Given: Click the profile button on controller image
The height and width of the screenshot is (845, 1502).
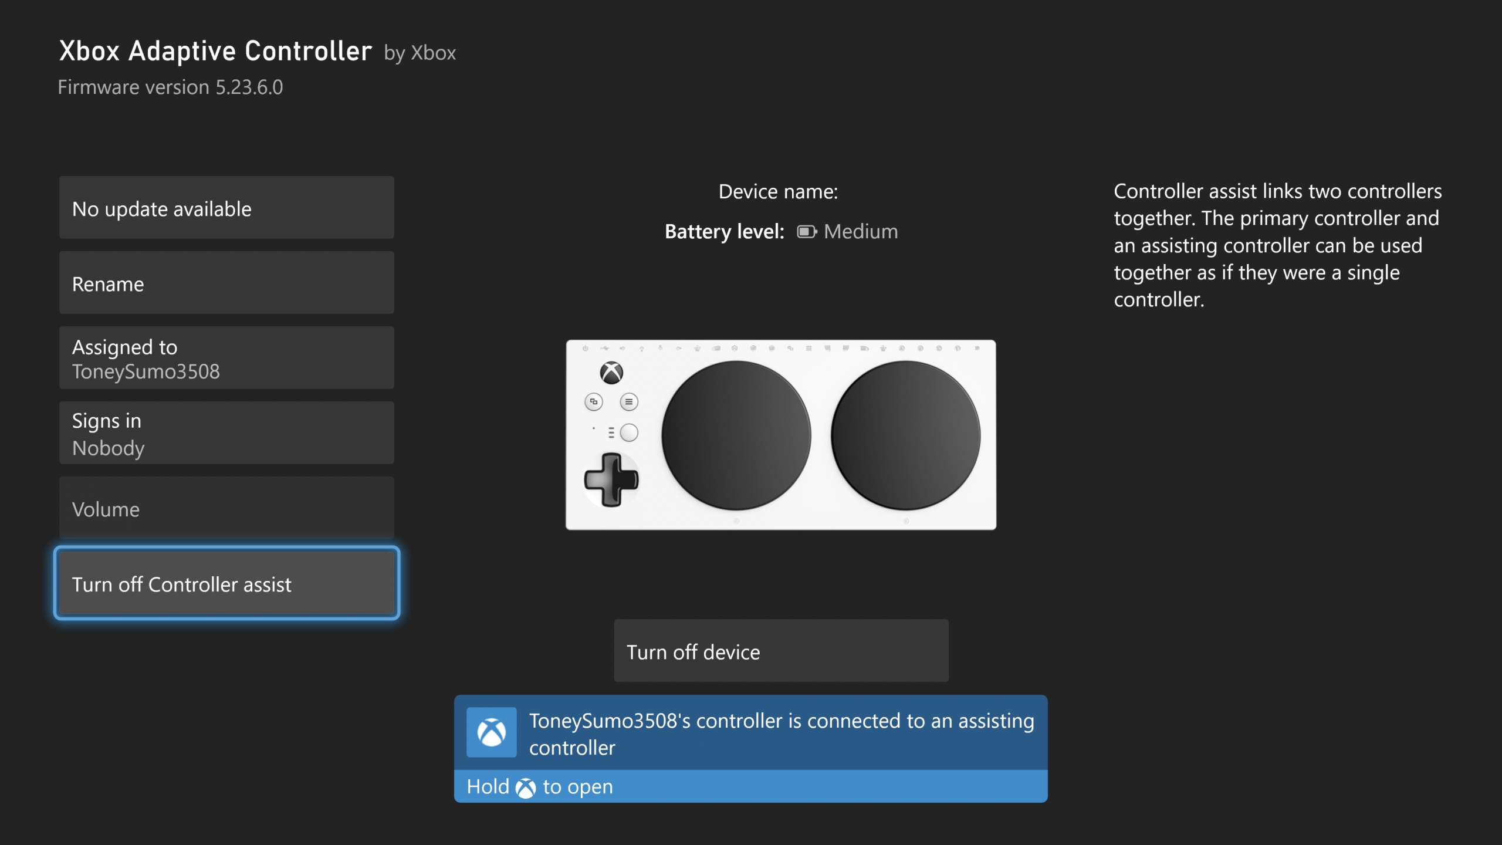Looking at the screenshot, I should 629,432.
